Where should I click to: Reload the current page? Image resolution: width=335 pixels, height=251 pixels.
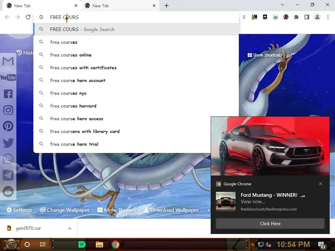pyautogui.click(x=28, y=17)
